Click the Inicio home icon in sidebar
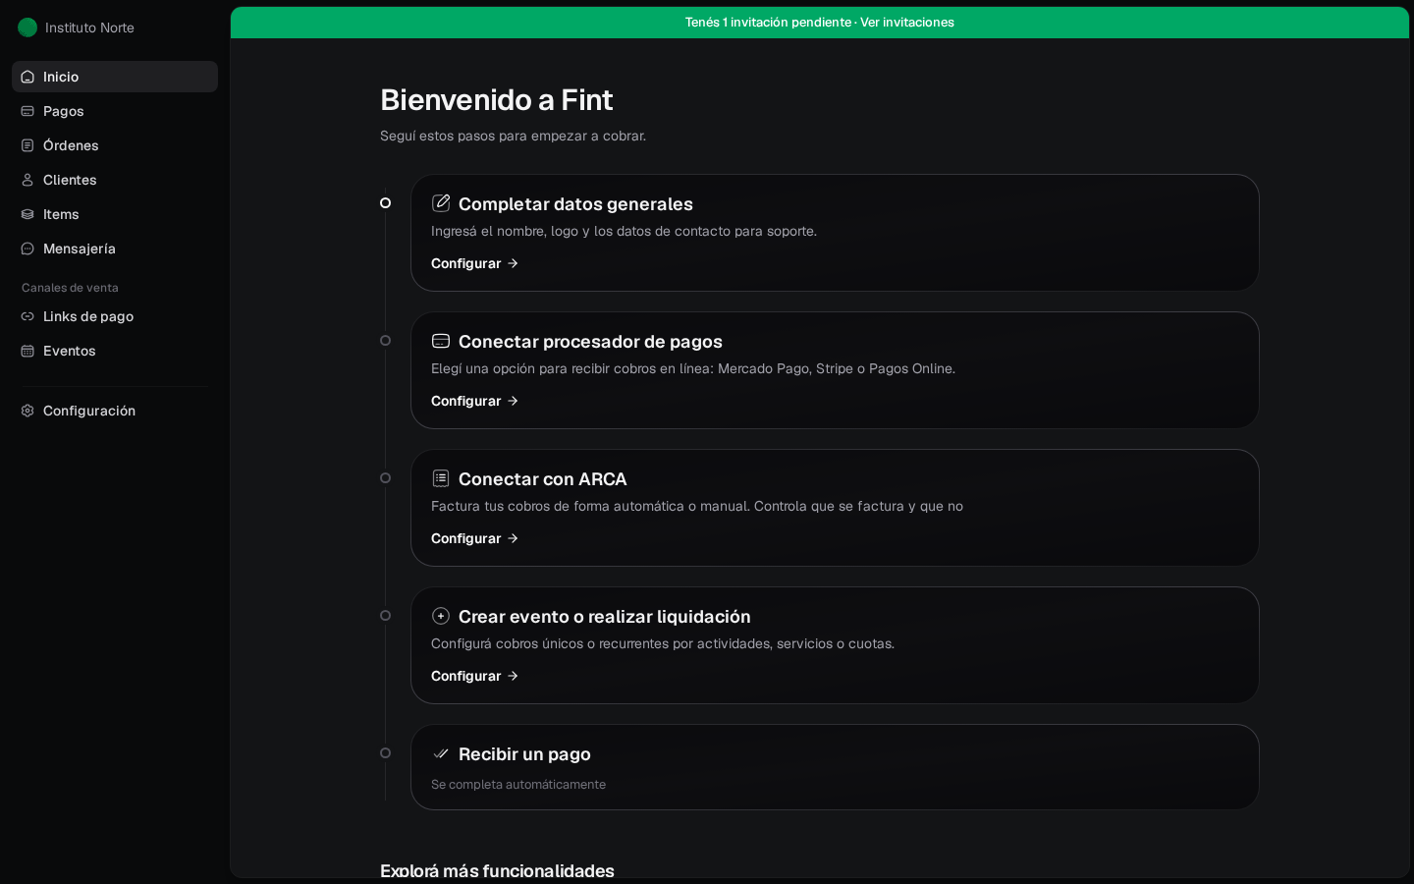This screenshot has width=1414, height=884. point(27,77)
